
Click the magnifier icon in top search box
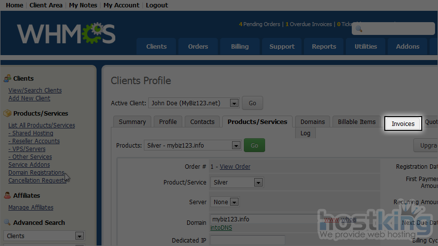pos(359,29)
